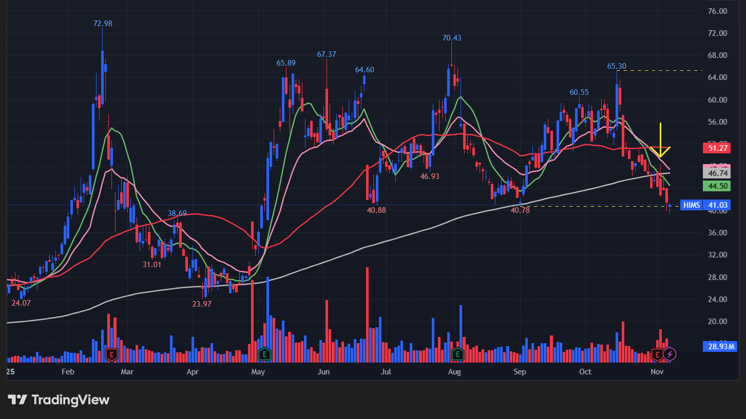Open the May earnings marker icon
Image resolution: width=746 pixels, height=419 pixels.
pyautogui.click(x=264, y=354)
